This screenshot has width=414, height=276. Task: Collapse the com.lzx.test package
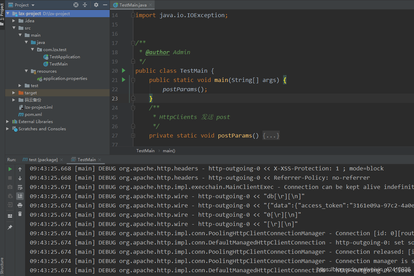click(x=32, y=49)
